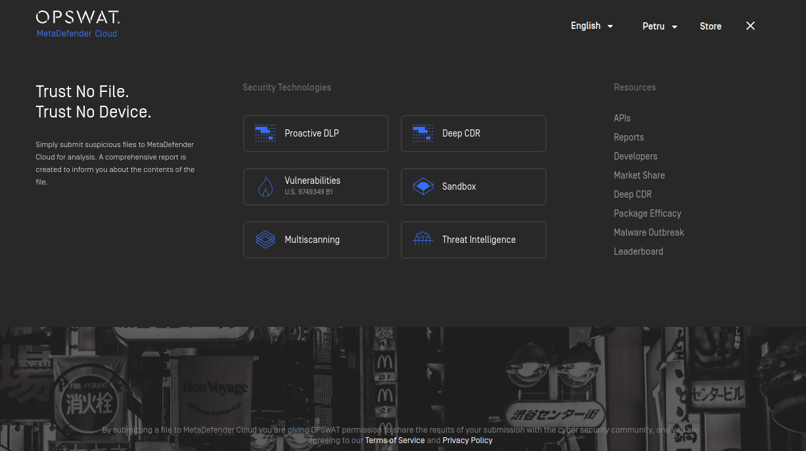Open Deep CDR under Resources list
This screenshot has height=451, width=806.
point(633,194)
